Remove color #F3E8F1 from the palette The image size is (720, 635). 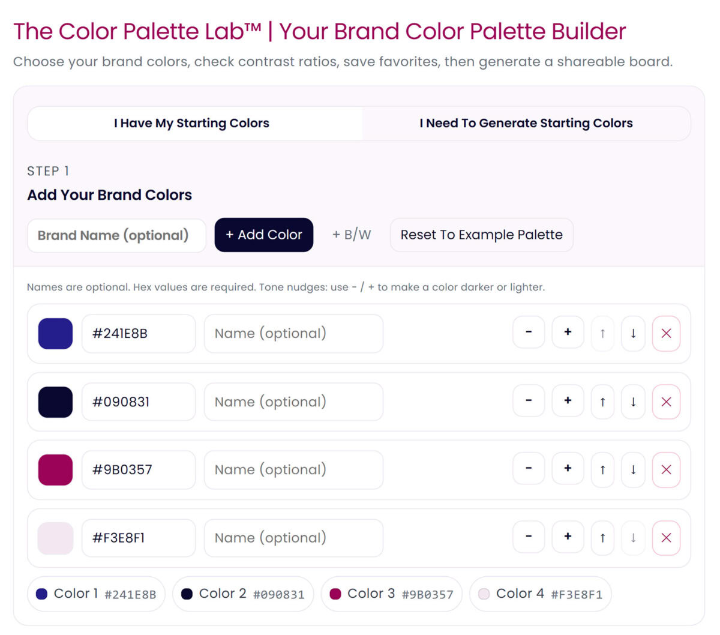666,538
